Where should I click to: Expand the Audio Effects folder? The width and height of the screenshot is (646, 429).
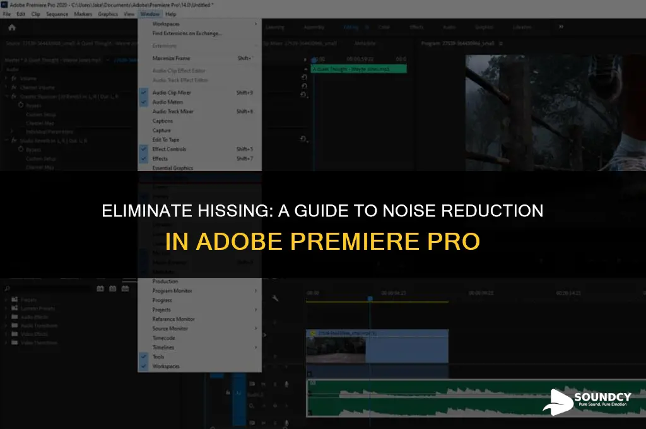tap(6, 317)
